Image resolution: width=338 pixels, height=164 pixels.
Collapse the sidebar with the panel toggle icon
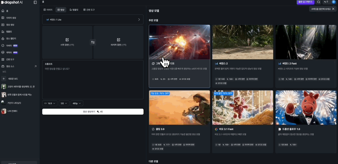(35, 2)
